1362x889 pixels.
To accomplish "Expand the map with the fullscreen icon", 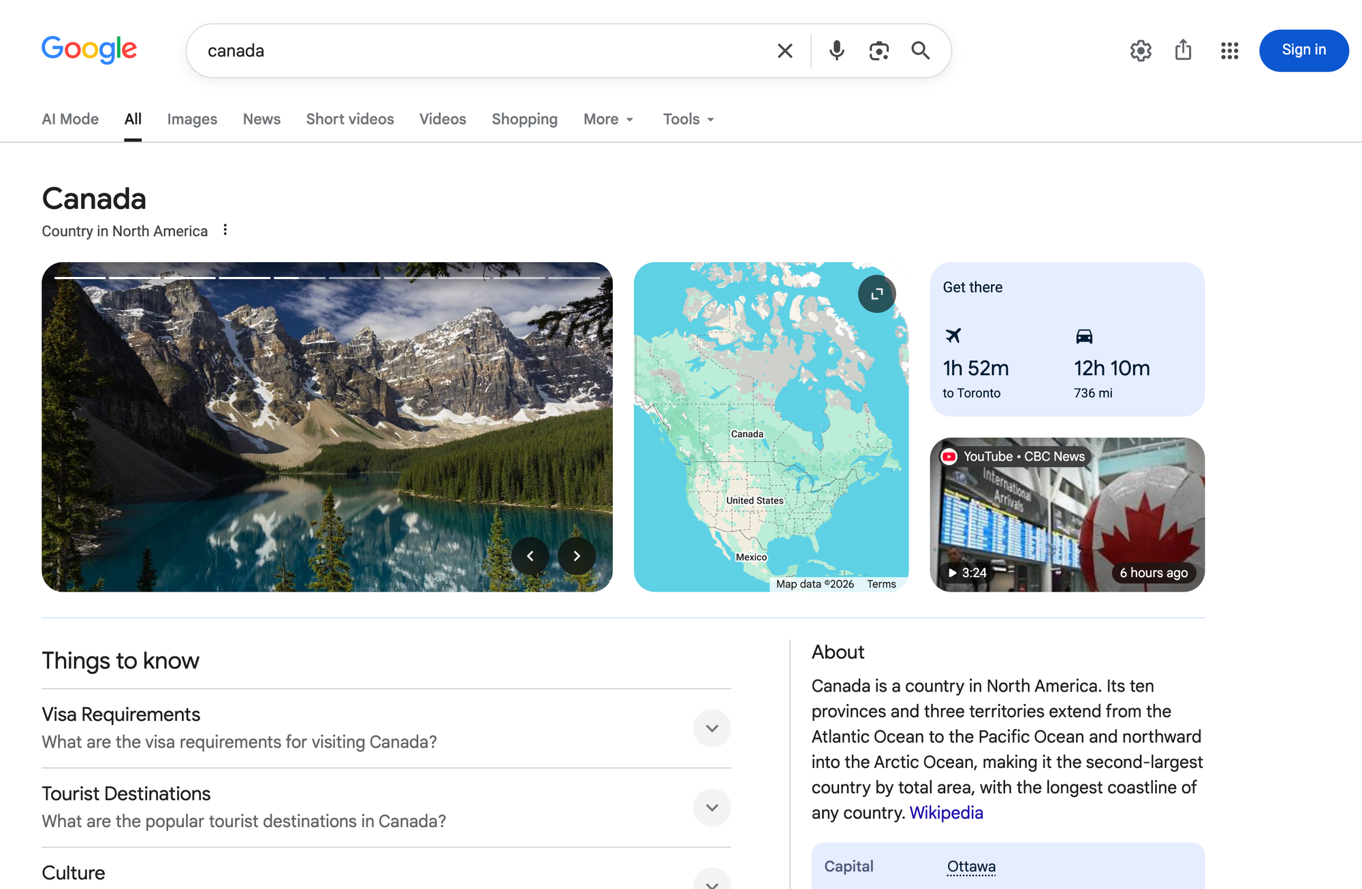I will [x=876, y=293].
